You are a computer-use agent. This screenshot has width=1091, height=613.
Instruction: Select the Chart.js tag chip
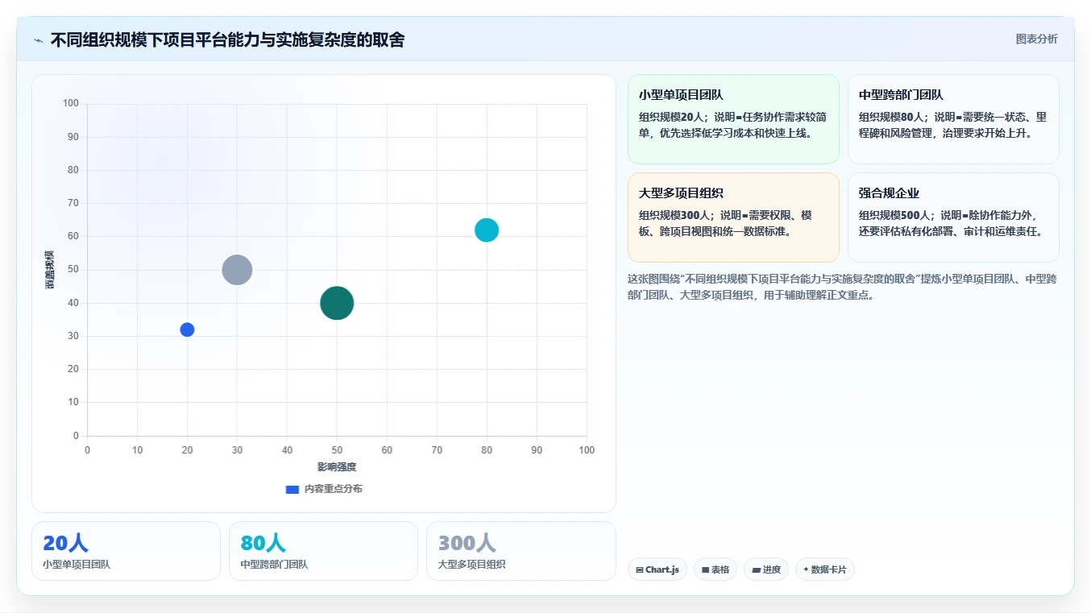point(658,570)
